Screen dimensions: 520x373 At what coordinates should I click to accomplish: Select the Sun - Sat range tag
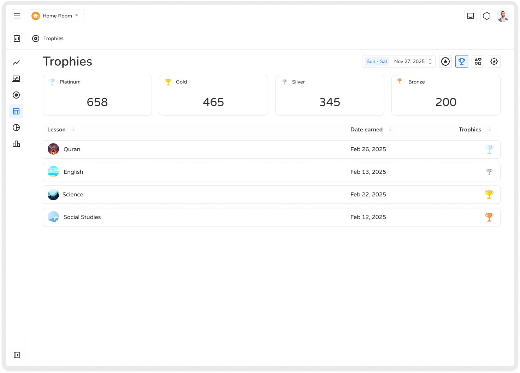pos(377,61)
